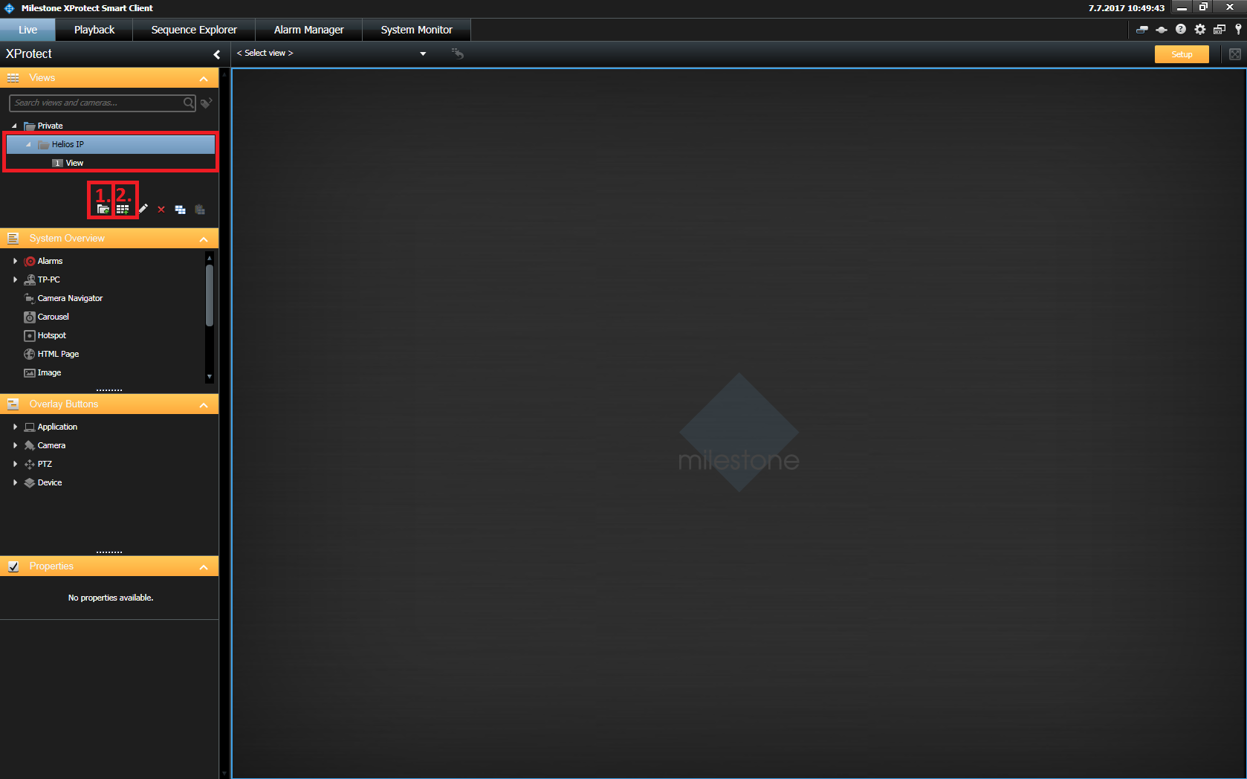Collapse the Properties panel section
This screenshot has width=1247, height=779.
[204, 567]
